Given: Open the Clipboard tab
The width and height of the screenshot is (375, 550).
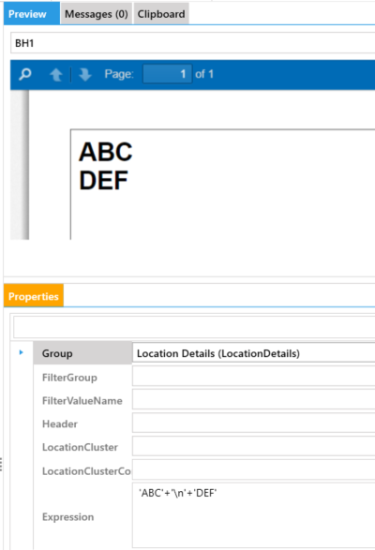Looking at the screenshot, I should click(x=161, y=14).
